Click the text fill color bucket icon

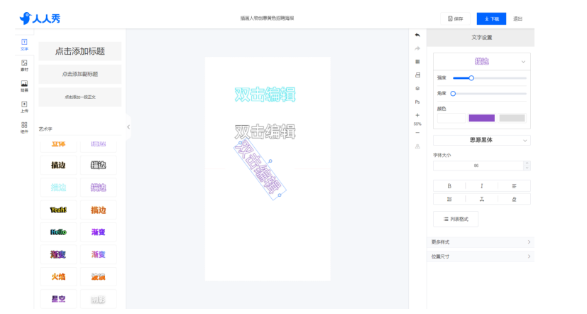click(x=514, y=200)
